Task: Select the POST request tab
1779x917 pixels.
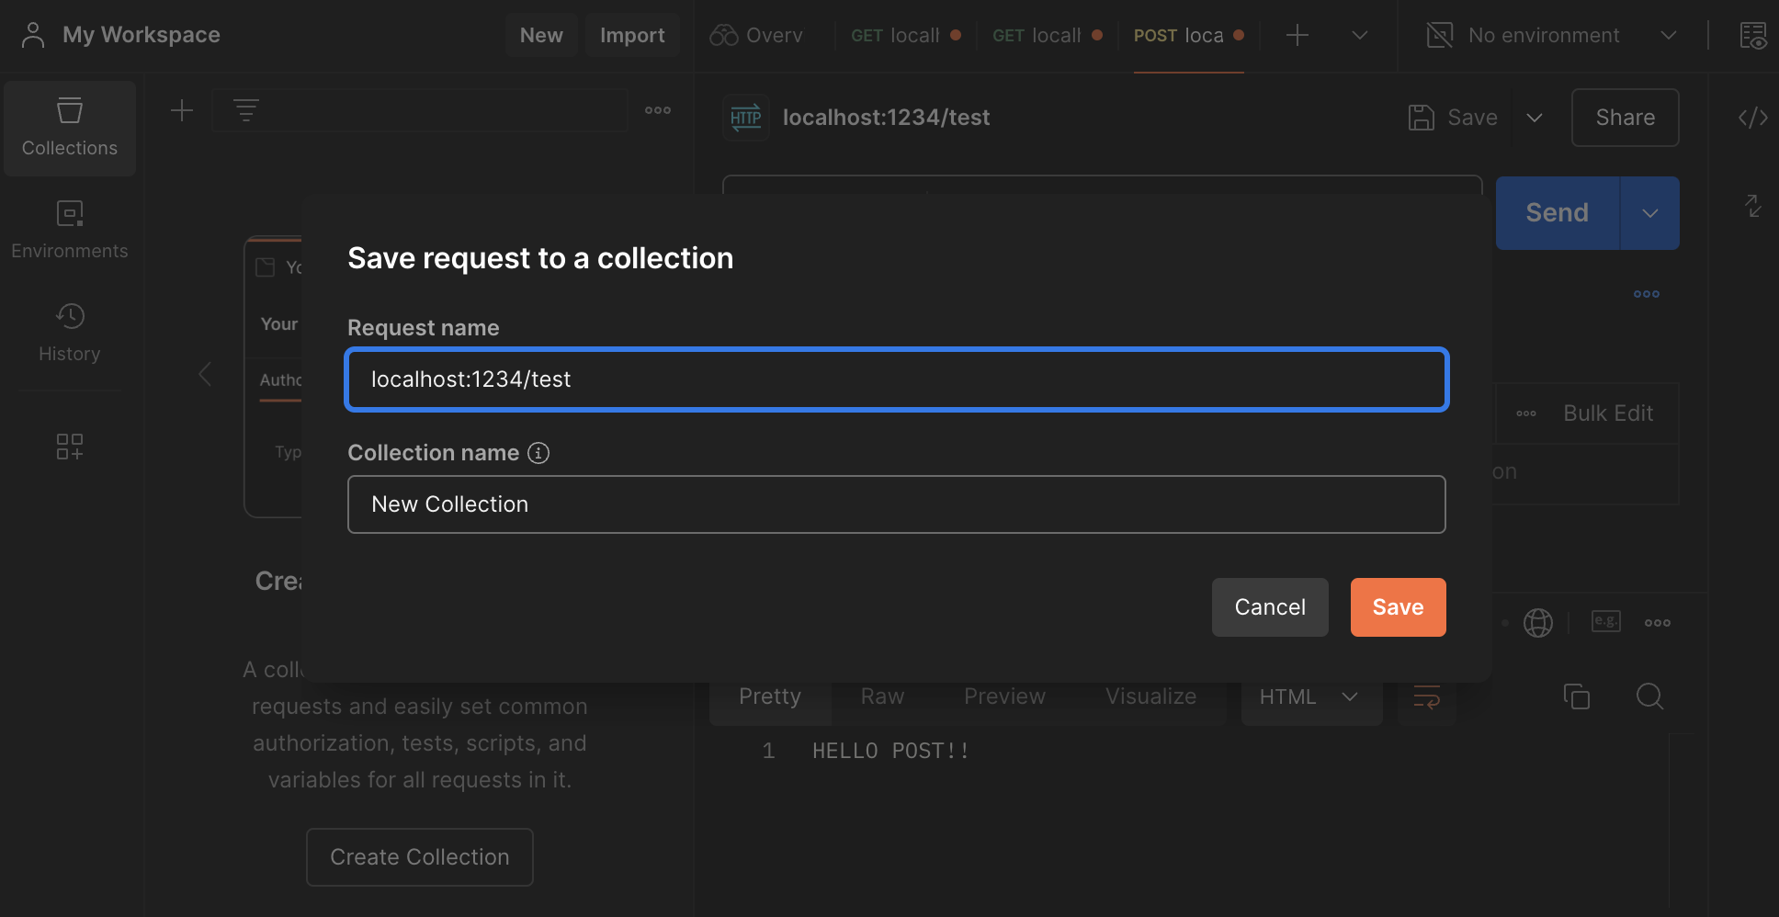Action: click(1187, 36)
